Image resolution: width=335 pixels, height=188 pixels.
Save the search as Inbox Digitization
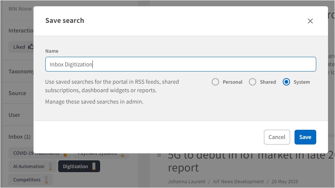click(305, 137)
